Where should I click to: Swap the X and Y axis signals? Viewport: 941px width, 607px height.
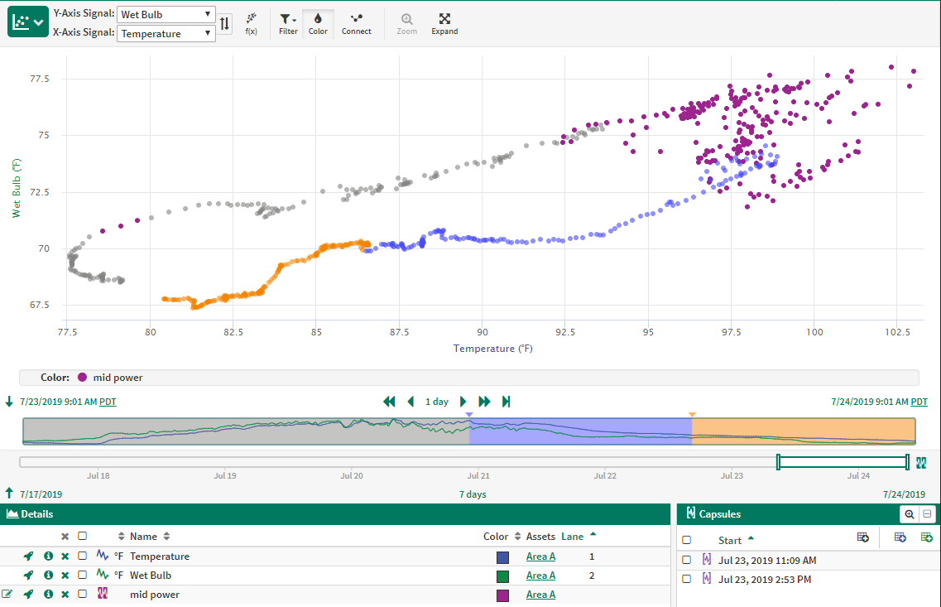225,24
